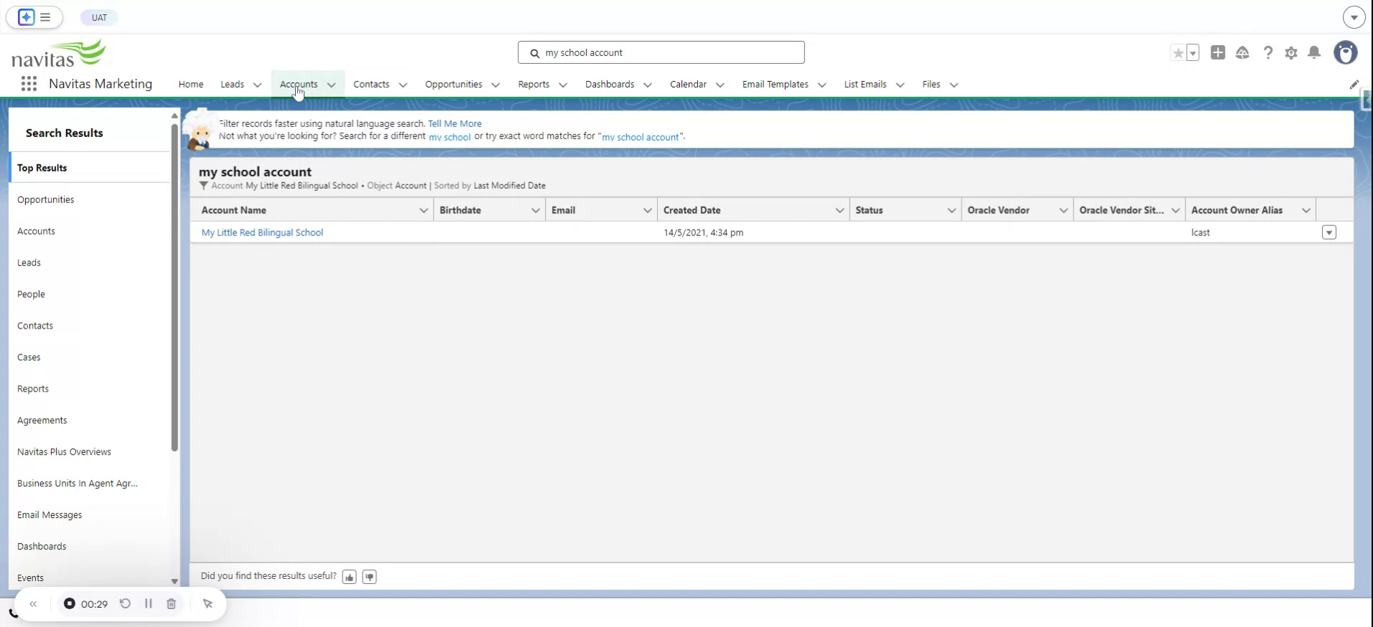Image resolution: width=1373 pixels, height=627 pixels.
Task: Click the Navitas logo
Action: click(x=59, y=54)
